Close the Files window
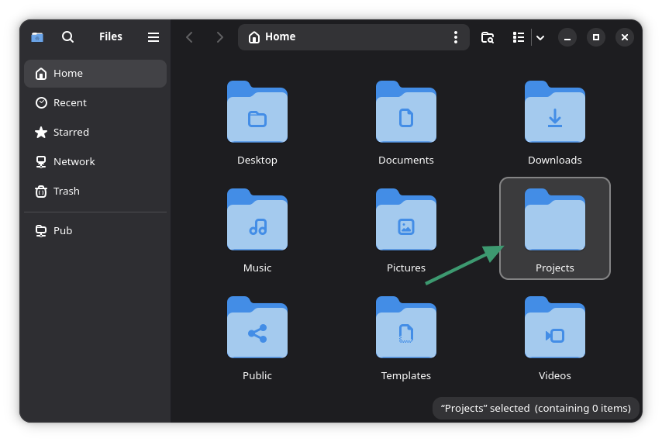The image size is (662, 442). pyautogui.click(x=625, y=37)
